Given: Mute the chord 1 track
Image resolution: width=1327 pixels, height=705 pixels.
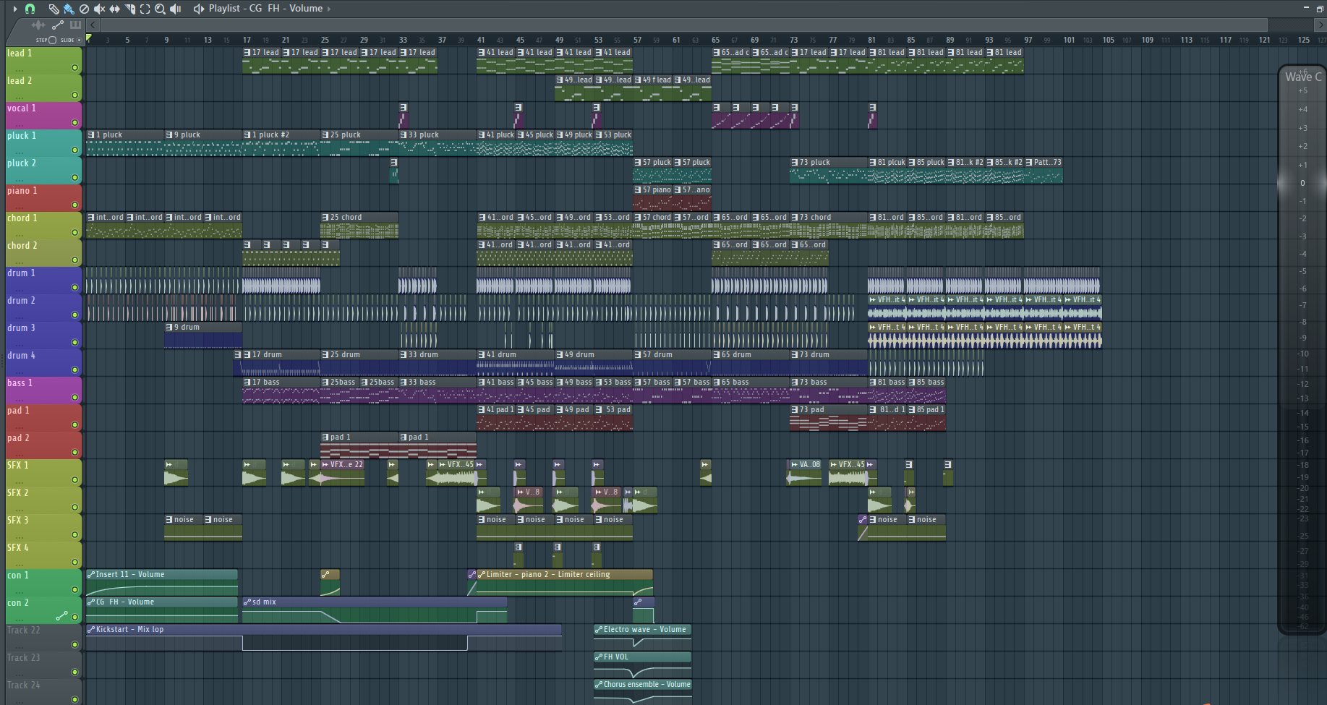Looking at the screenshot, I should [74, 233].
